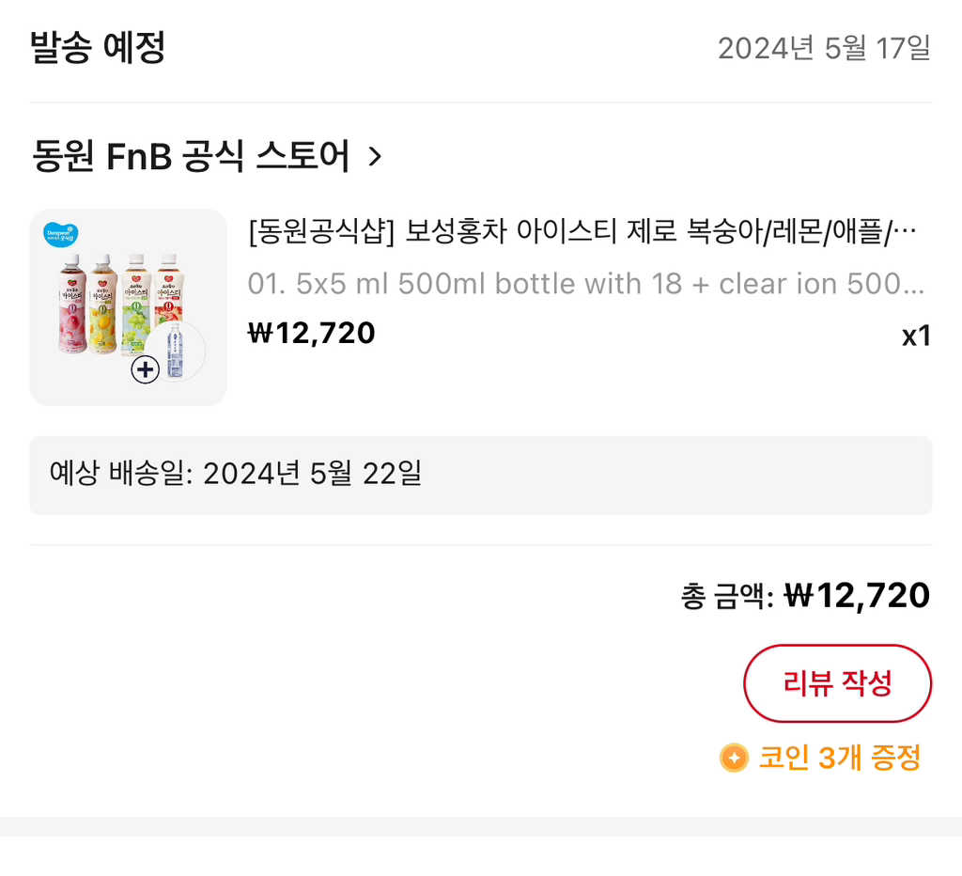This screenshot has width=962, height=876.
Task: Click the product thumbnail image
Action: [128, 305]
